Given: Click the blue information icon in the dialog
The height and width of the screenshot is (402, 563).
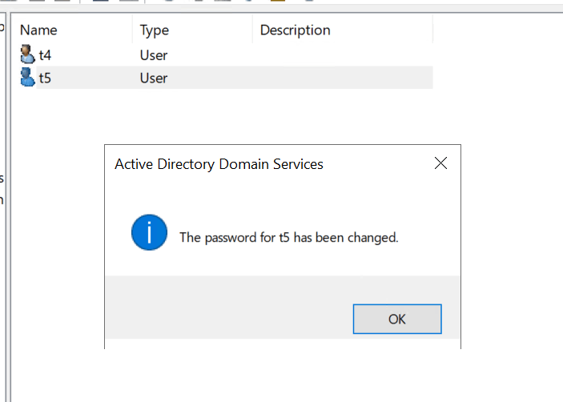Looking at the screenshot, I should [x=150, y=232].
